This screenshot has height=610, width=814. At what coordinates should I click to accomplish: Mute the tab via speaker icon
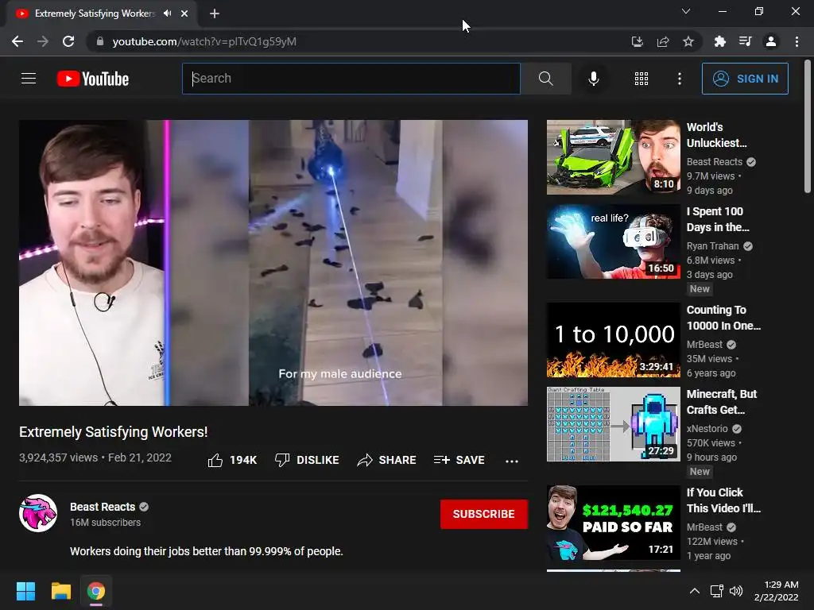[167, 14]
